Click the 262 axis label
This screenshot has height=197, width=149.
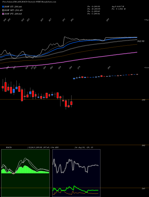click(143, 145)
